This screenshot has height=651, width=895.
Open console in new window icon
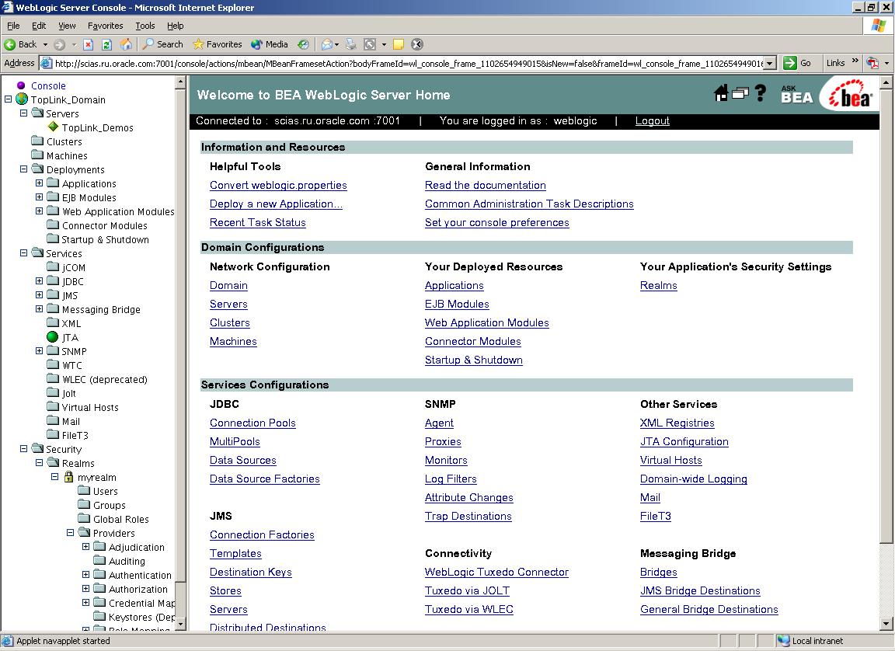point(740,93)
